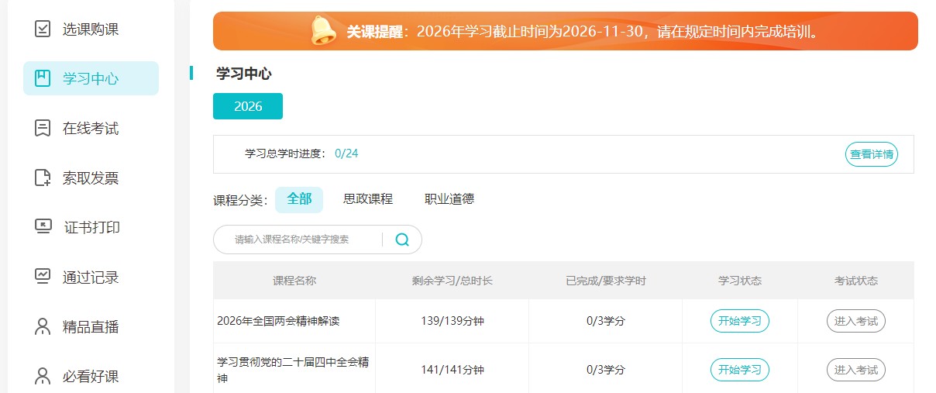Select the 2026 year tab
The width and height of the screenshot is (936, 393).
tap(248, 106)
